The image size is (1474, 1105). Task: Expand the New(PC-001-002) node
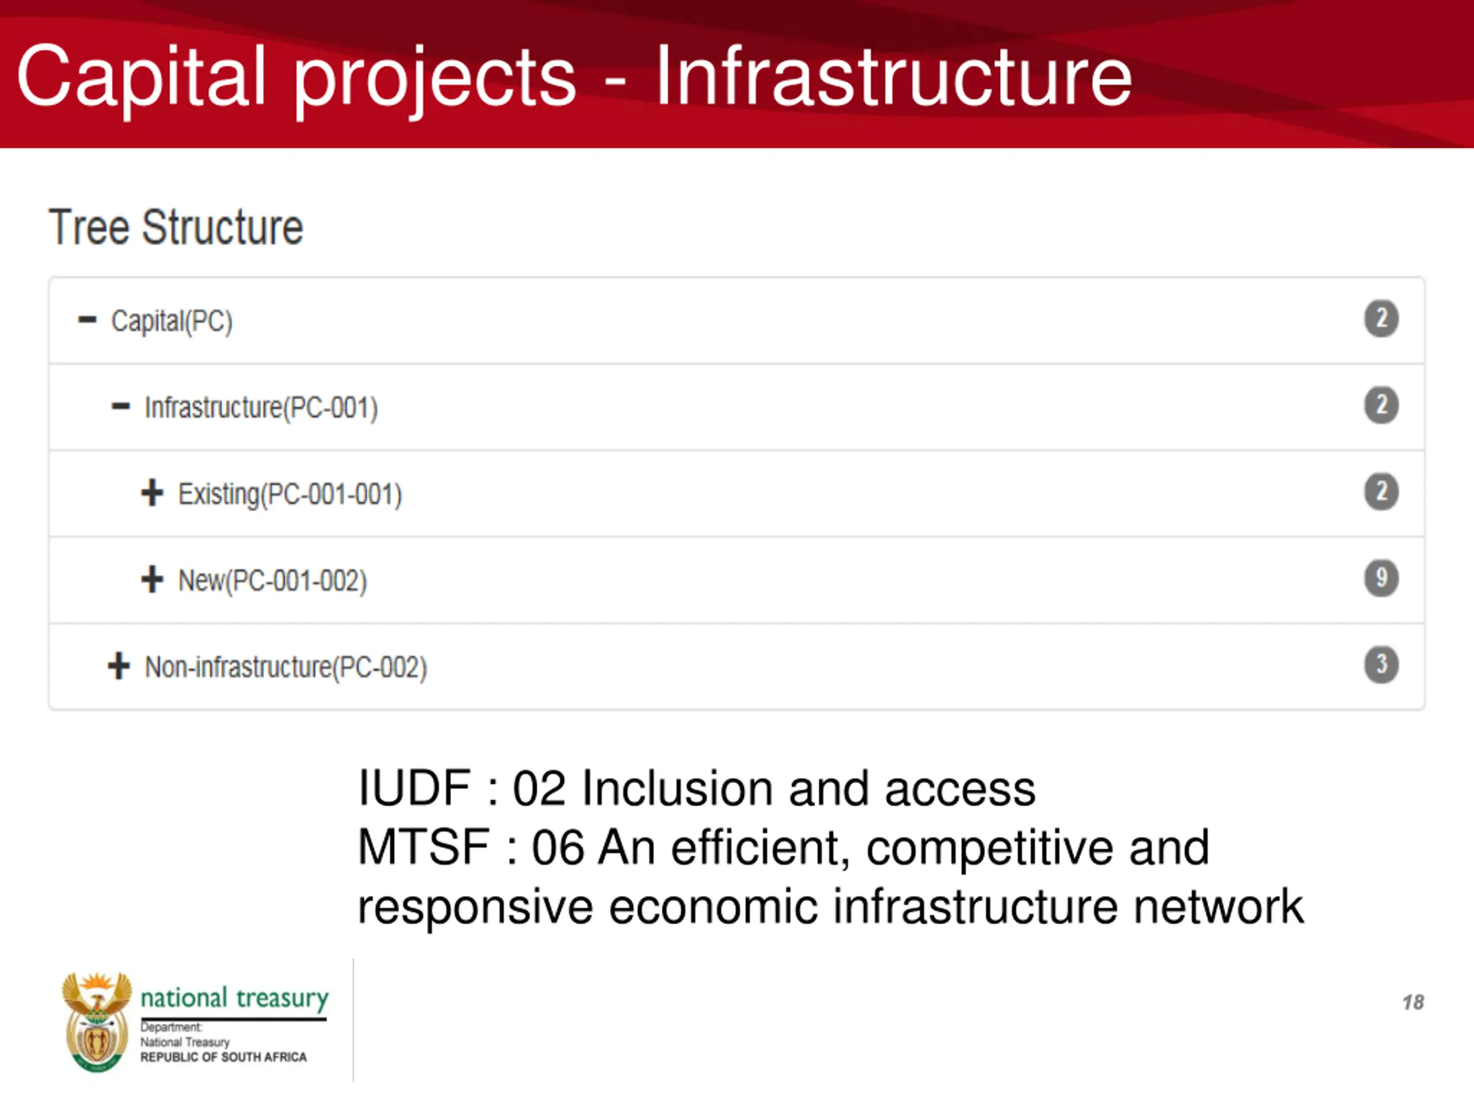(152, 580)
